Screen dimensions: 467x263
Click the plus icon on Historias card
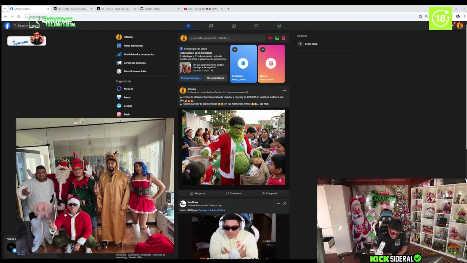click(x=235, y=50)
